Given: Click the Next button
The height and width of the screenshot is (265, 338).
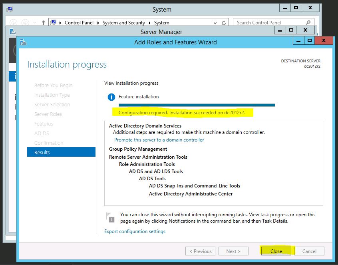Looking at the screenshot, I should (233, 251).
